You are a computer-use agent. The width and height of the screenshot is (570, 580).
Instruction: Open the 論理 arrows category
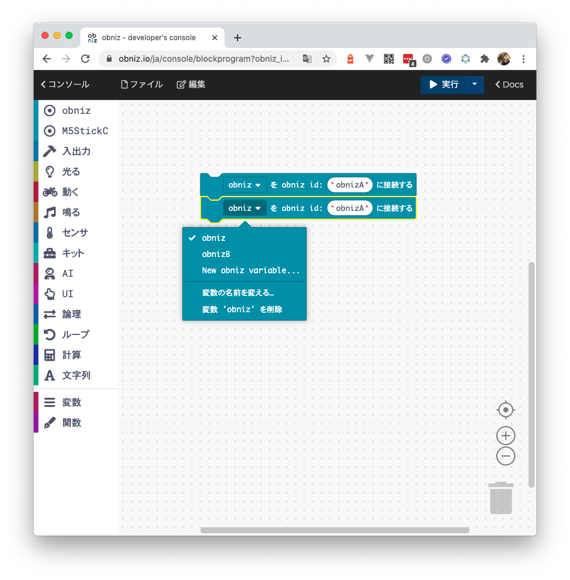[76, 314]
